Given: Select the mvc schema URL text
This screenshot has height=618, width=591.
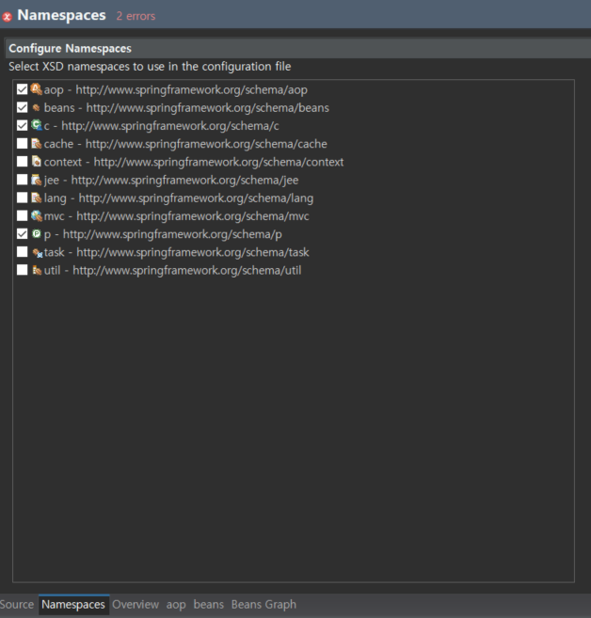Looking at the screenshot, I should 192,216.
